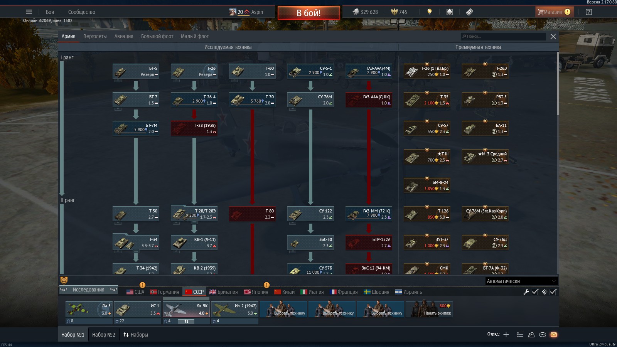Select premium Т-35 tank
Image resolution: width=617 pixels, height=347 pixels.
(427, 100)
